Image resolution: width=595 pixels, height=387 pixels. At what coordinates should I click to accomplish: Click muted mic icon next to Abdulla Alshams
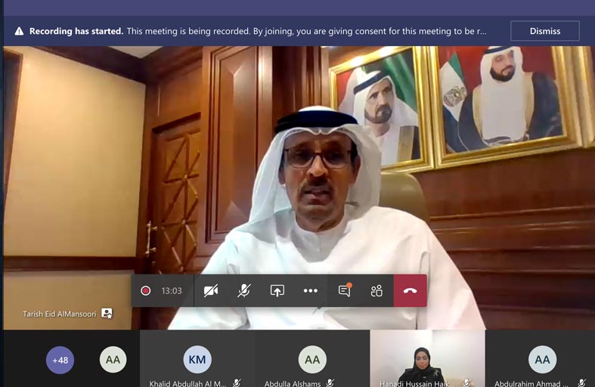click(330, 383)
